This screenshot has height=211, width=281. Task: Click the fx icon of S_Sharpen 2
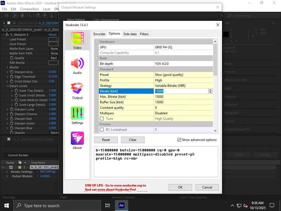click(7, 35)
